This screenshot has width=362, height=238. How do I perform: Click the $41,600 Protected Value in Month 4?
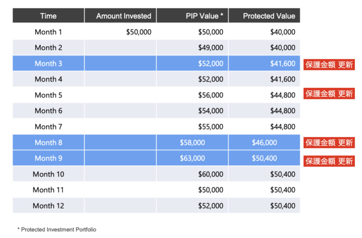[282, 79]
